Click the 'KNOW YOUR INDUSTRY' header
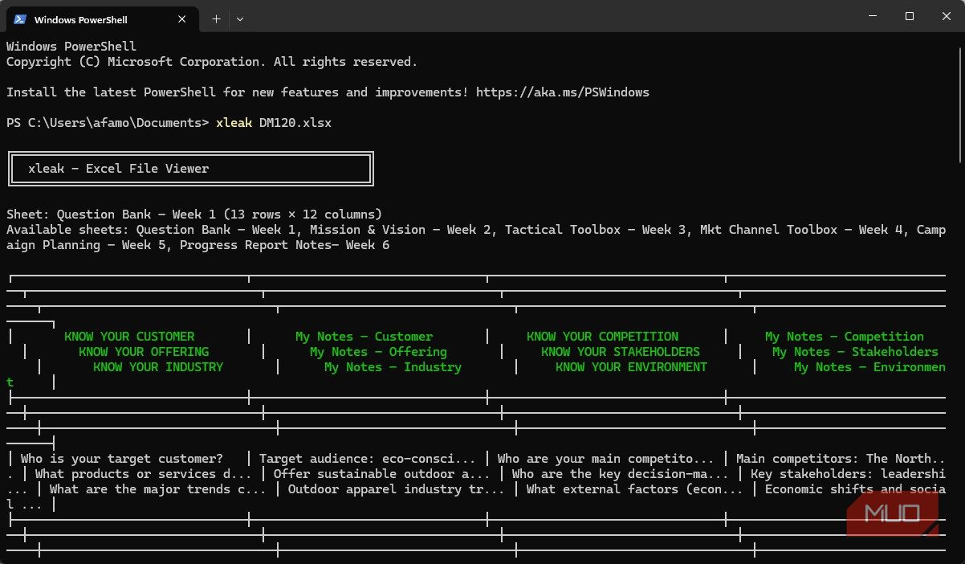This screenshot has height=564, width=965. coord(158,367)
